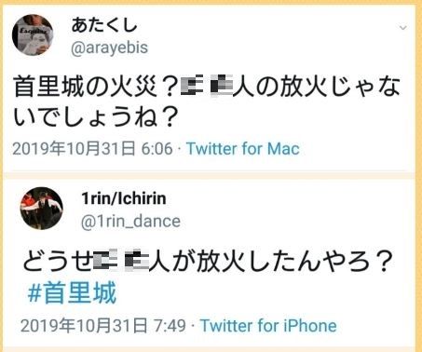Viewport: 422px width, 352px height.
Task: Click the second line いでしょうね？
Action: pos(95,117)
